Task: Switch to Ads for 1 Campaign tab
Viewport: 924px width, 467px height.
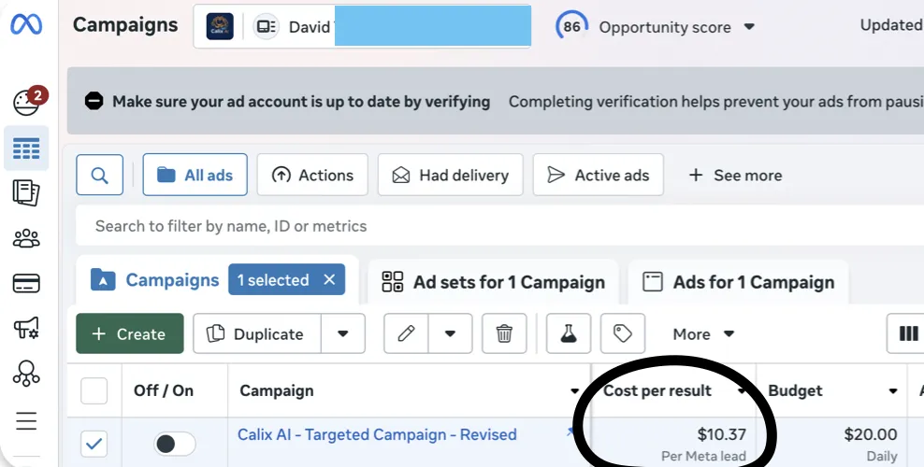Action: (x=739, y=282)
